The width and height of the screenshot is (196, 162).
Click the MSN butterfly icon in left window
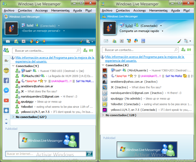coord(31,41)
